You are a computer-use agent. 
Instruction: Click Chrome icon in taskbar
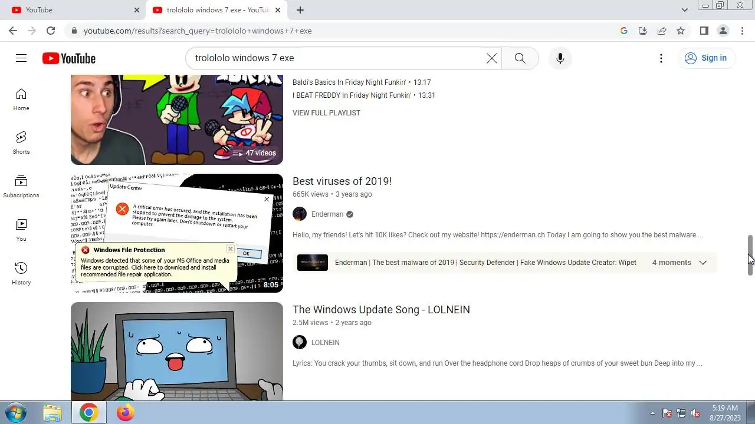coord(89,412)
